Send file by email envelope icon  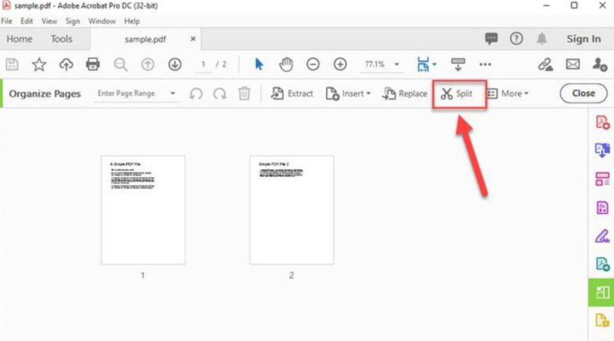(572, 64)
